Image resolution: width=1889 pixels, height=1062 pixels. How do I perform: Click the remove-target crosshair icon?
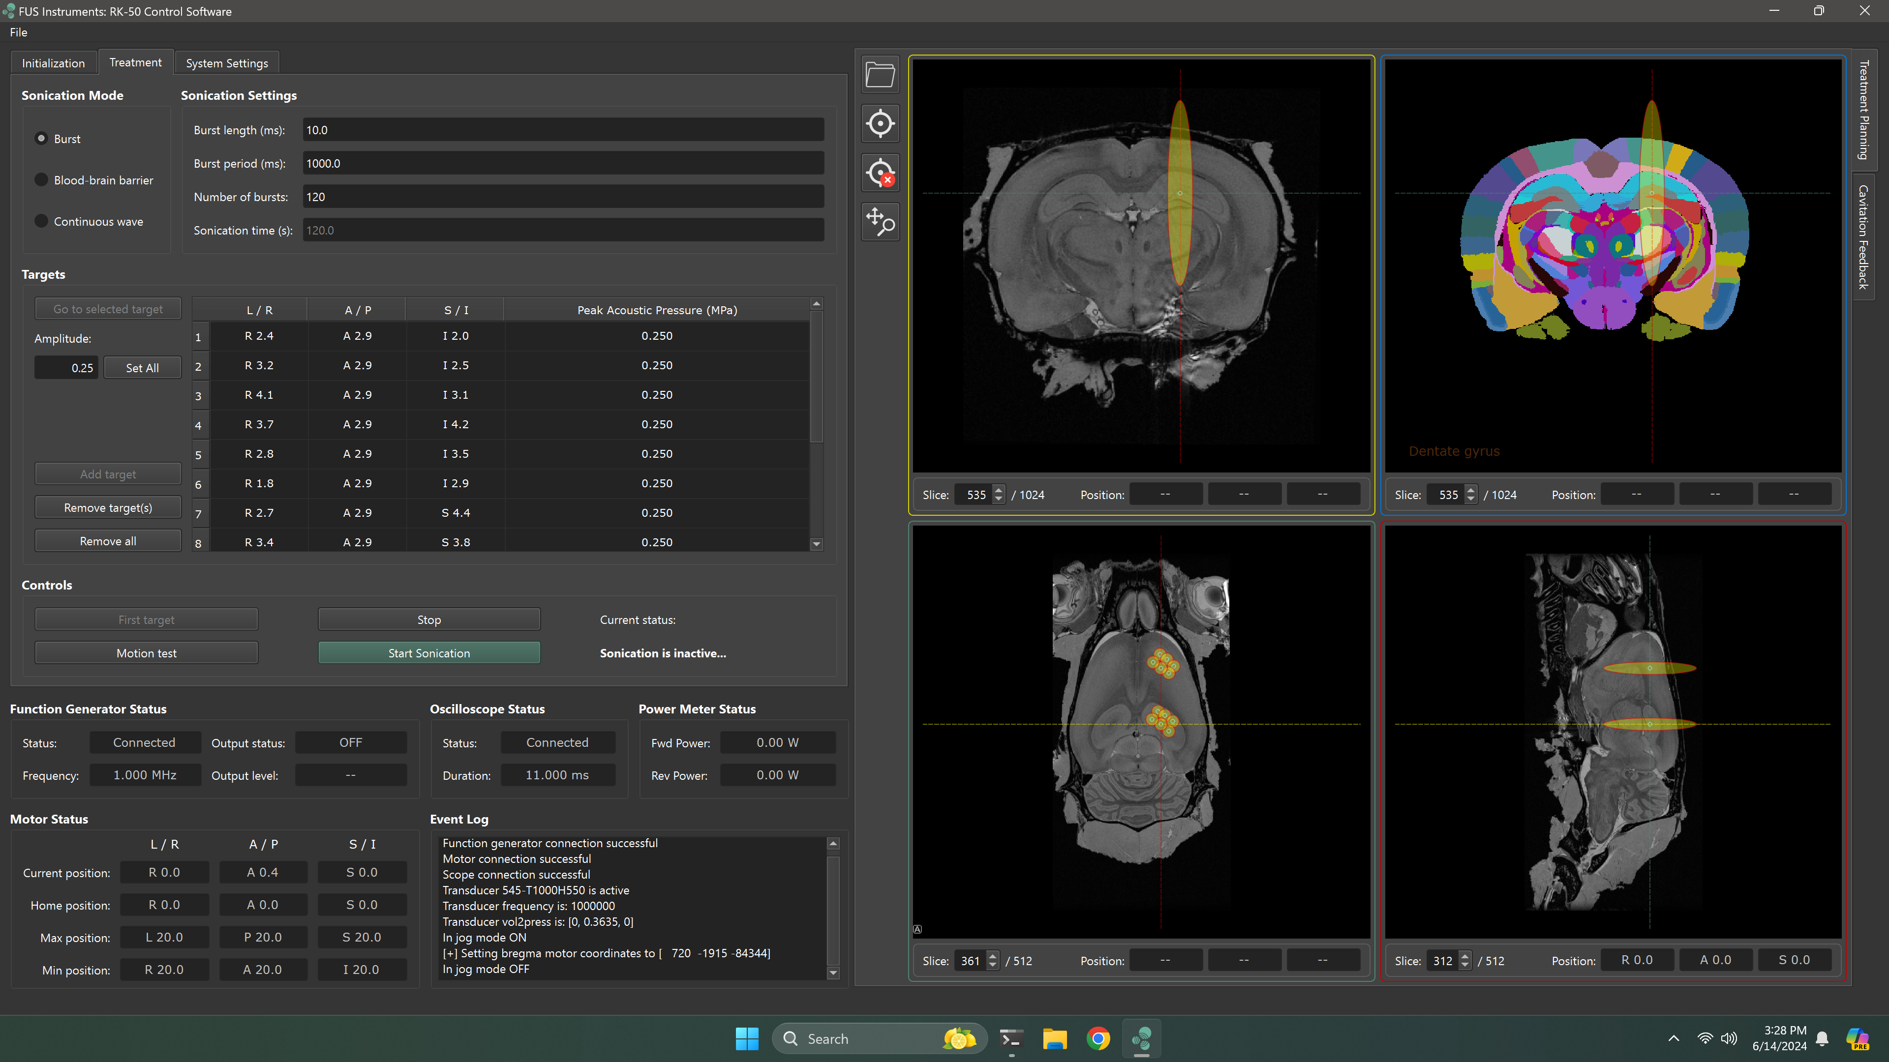[x=880, y=173]
